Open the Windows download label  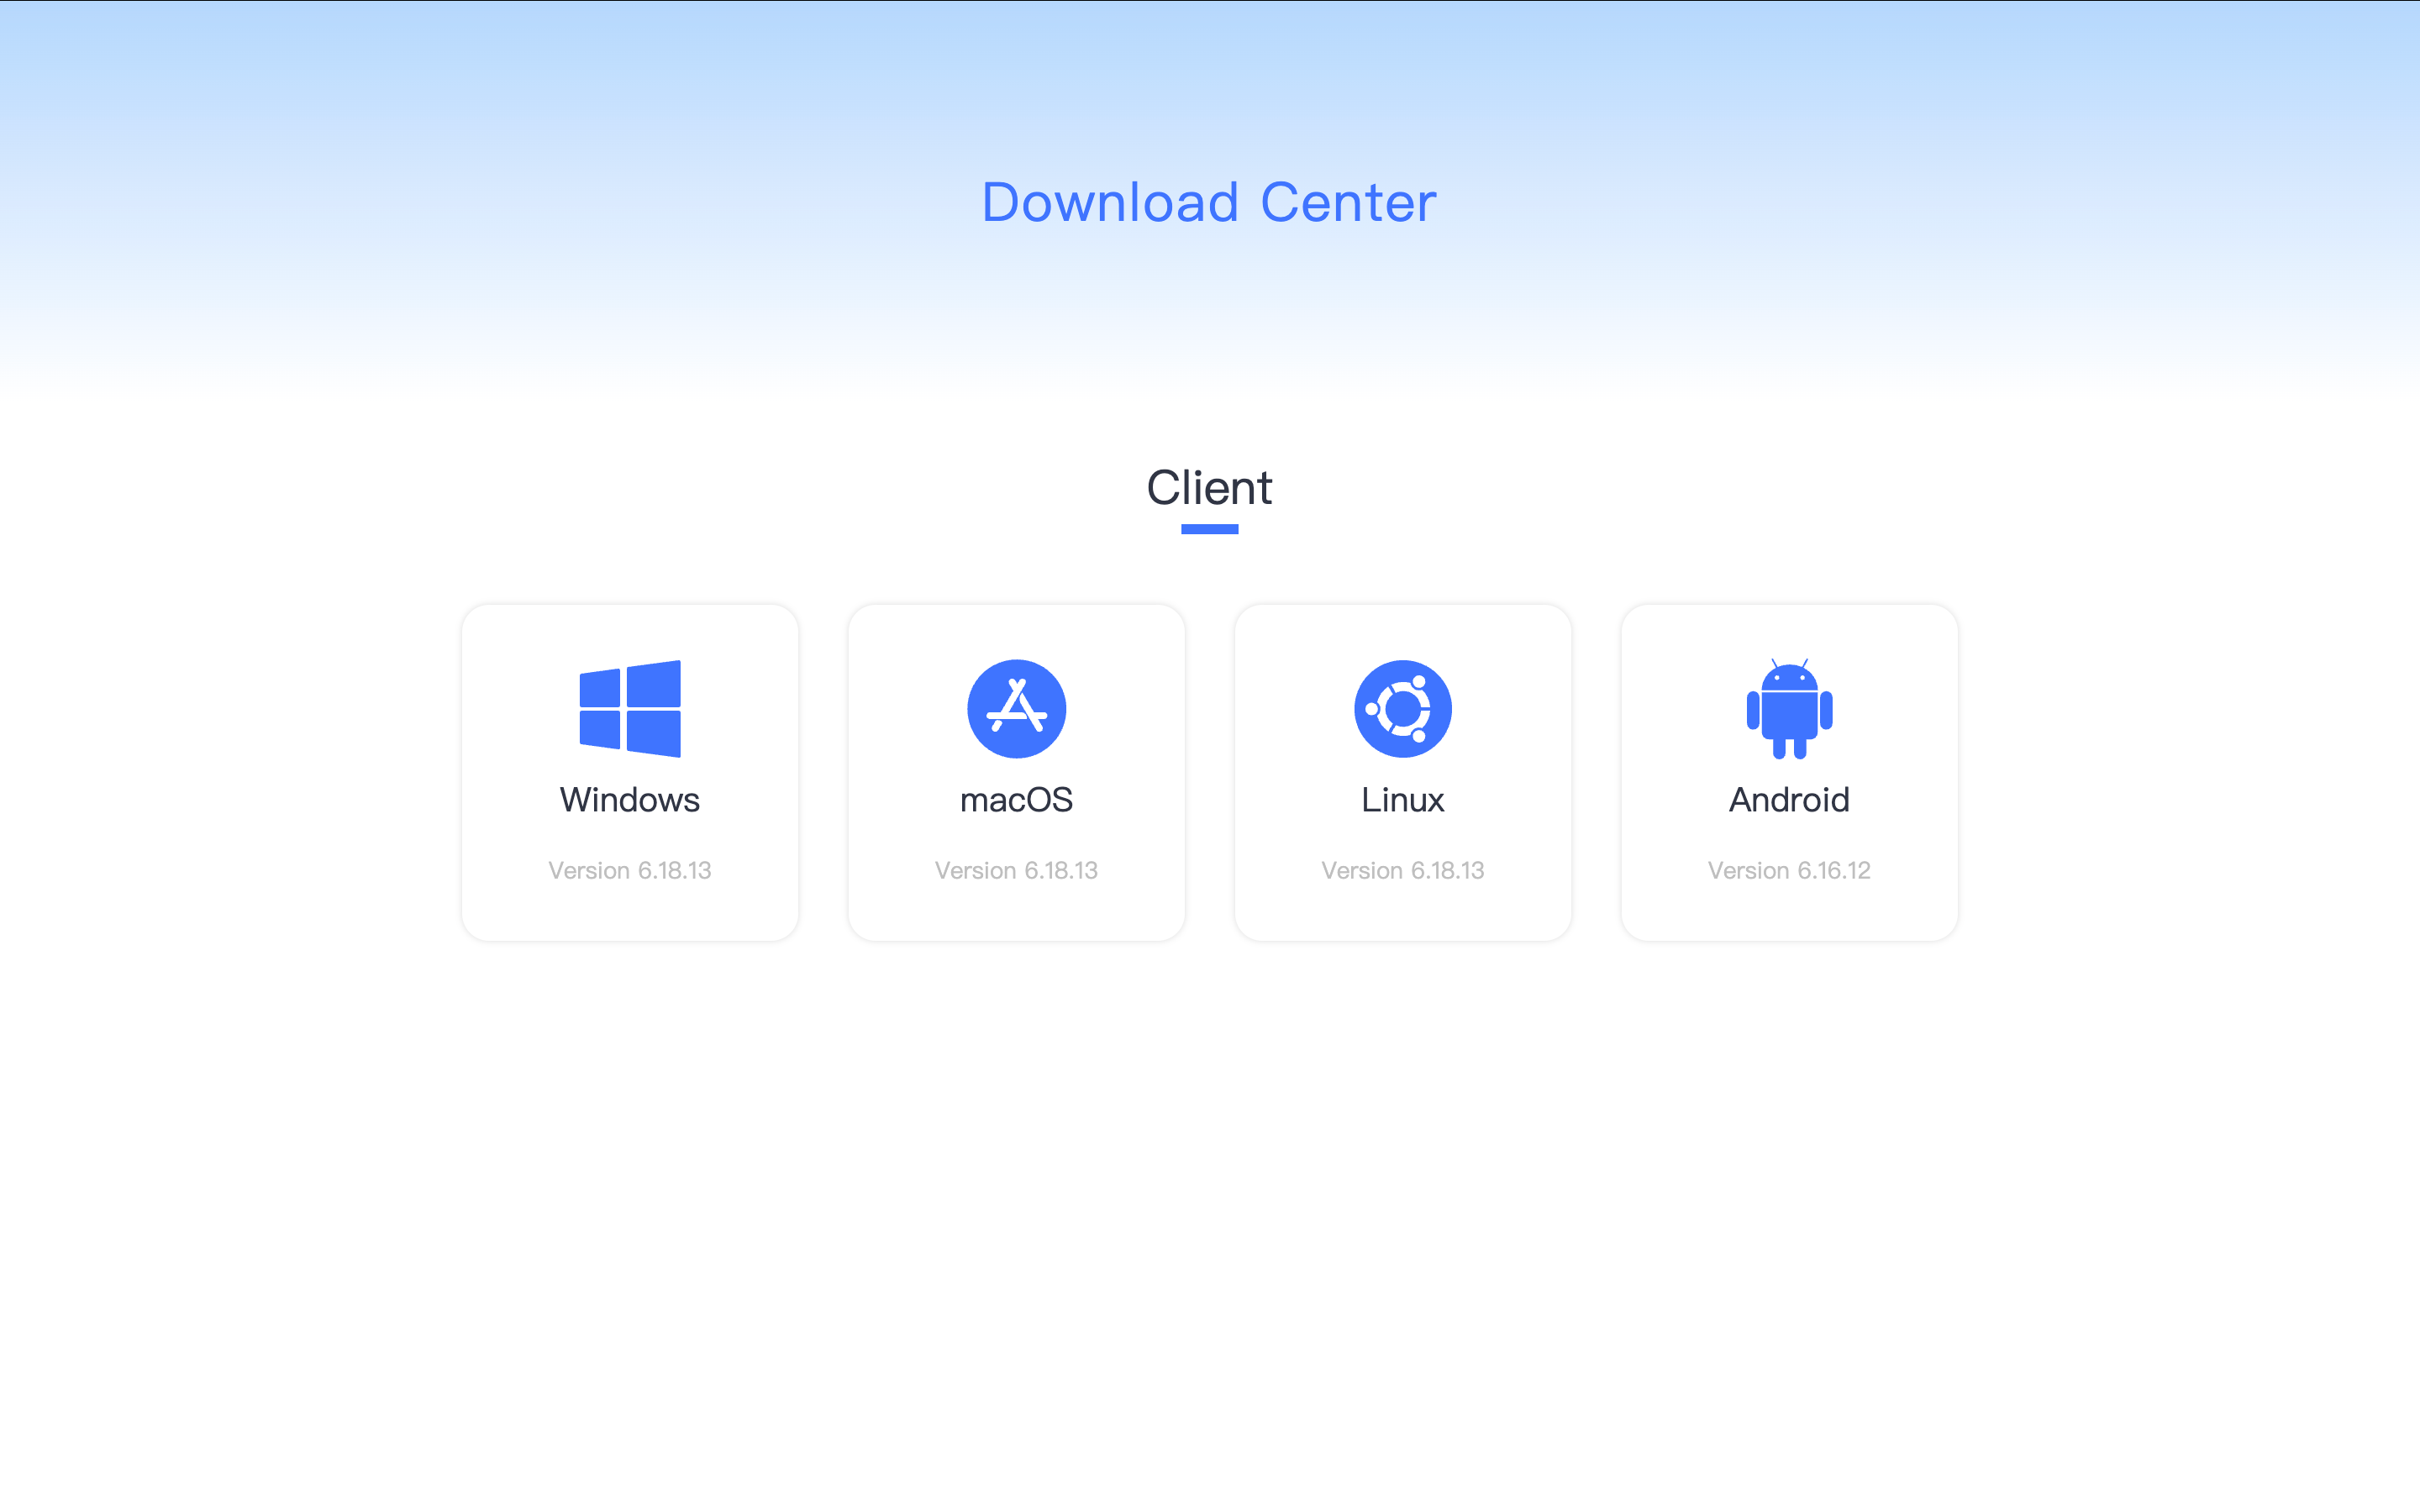pyautogui.click(x=630, y=800)
